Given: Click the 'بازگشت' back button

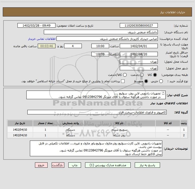Looking at the screenshot, I should click(58, 165).
